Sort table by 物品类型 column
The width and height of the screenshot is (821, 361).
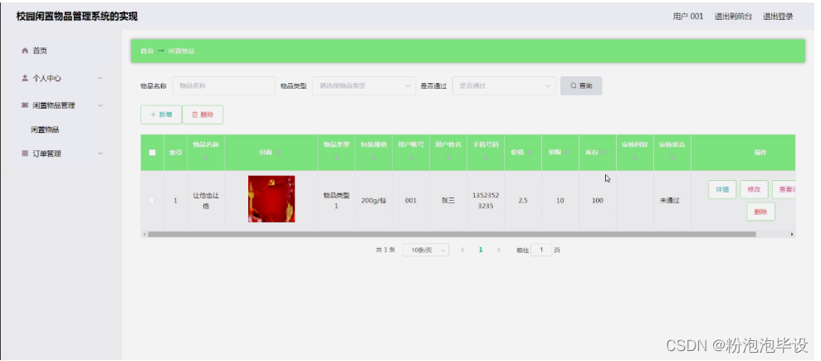click(336, 157)
